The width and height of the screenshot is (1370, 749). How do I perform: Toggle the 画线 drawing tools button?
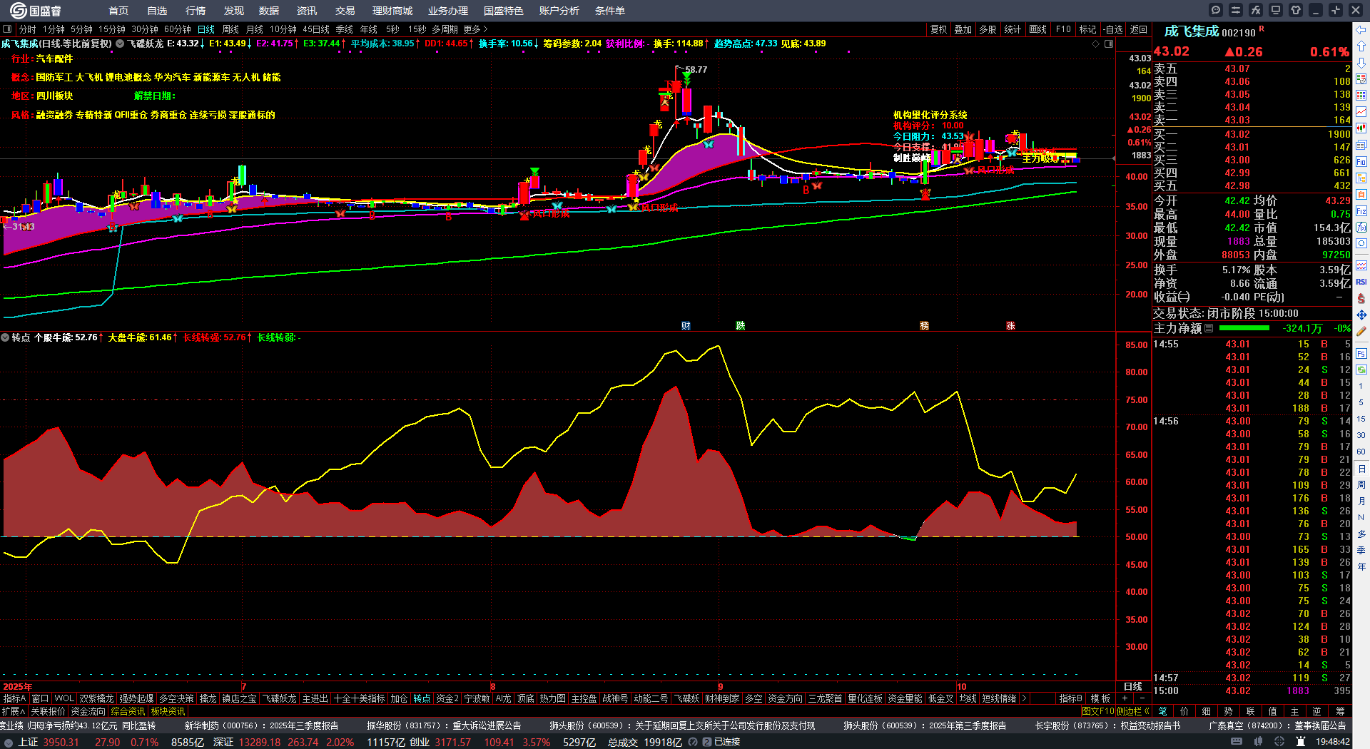pyautogui.click(x=1038, y=29)
